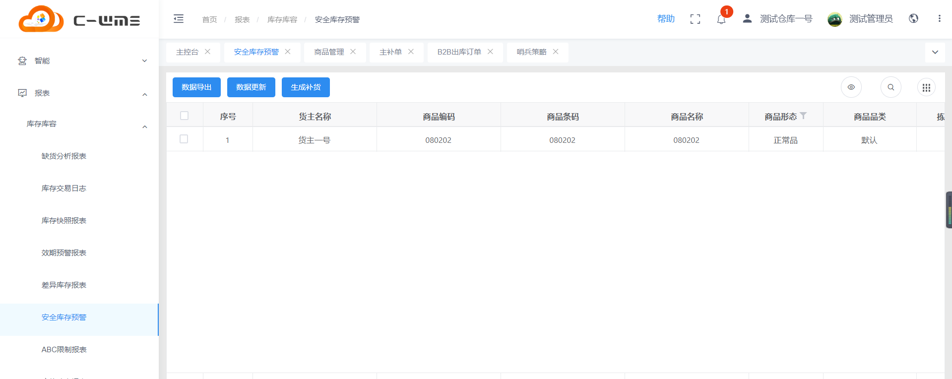Open language switcher globe icon
This screenshot has width=952, height=379.
point(913,18)
